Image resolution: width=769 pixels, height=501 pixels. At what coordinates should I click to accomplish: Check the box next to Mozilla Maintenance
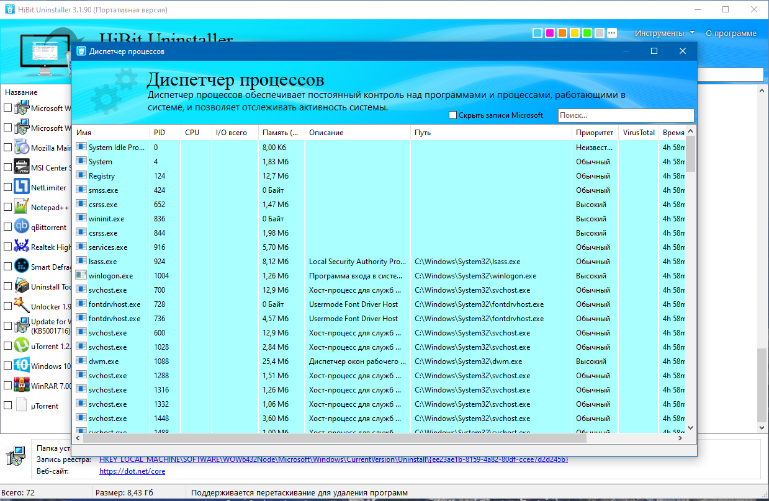click(7, 147)
